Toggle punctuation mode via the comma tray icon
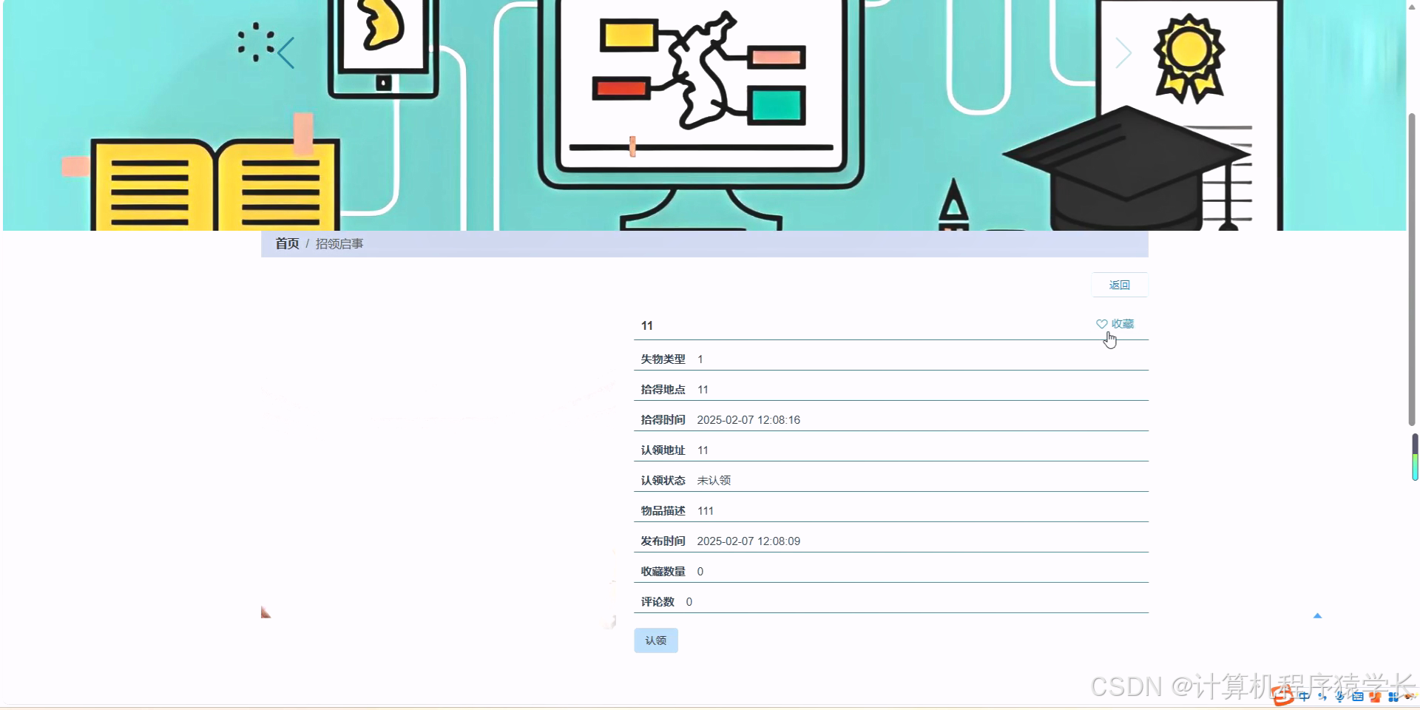1420x710 pixels. 1322,697
